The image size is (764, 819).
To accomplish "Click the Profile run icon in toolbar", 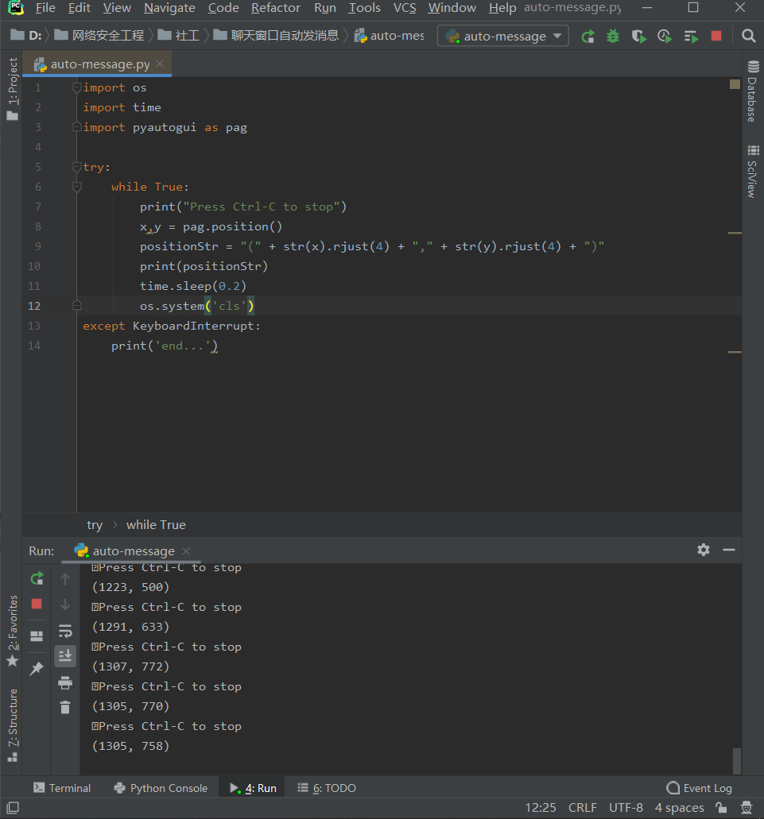I will pos(665,37).
